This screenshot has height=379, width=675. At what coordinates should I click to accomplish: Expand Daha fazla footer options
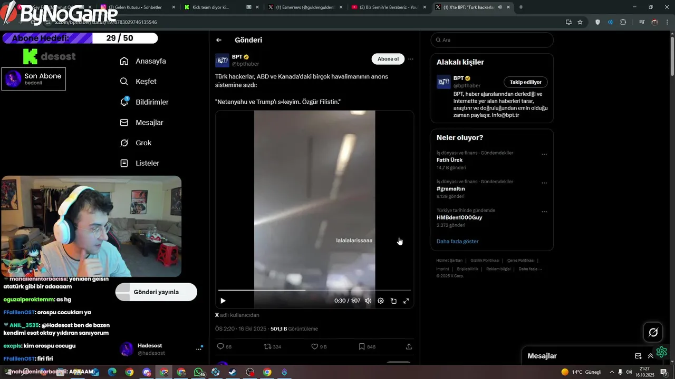(x=530, y=269)
